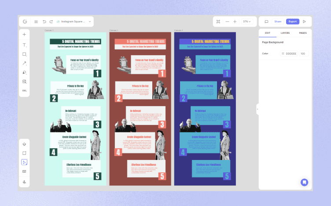Image resolution: width=331 pixels, height=206 pixels.
Task: Click the Share button
Action: coord(278,21)
